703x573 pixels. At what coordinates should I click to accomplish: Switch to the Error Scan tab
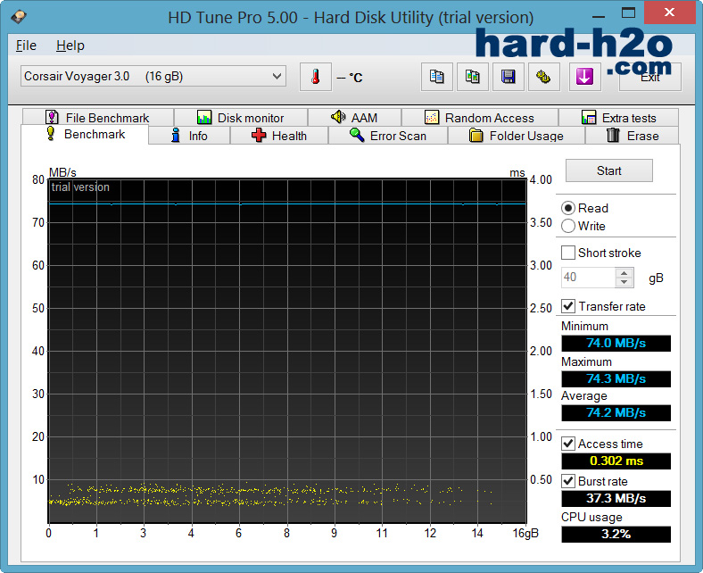(388, 136)
